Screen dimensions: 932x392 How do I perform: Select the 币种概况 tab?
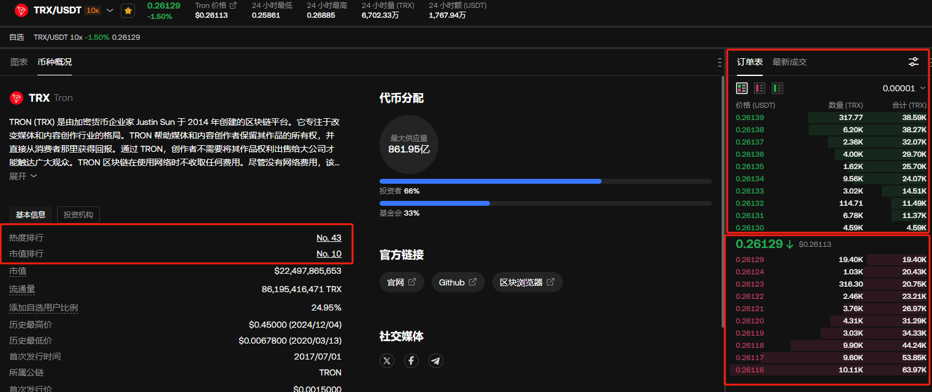[55, 62]
